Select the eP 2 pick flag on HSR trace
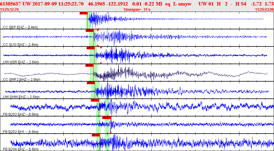This screenshot has width=274, height=151. coord(91,48)
